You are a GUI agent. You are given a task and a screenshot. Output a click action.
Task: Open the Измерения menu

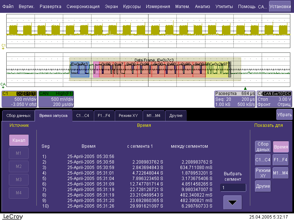pos(158,7)
